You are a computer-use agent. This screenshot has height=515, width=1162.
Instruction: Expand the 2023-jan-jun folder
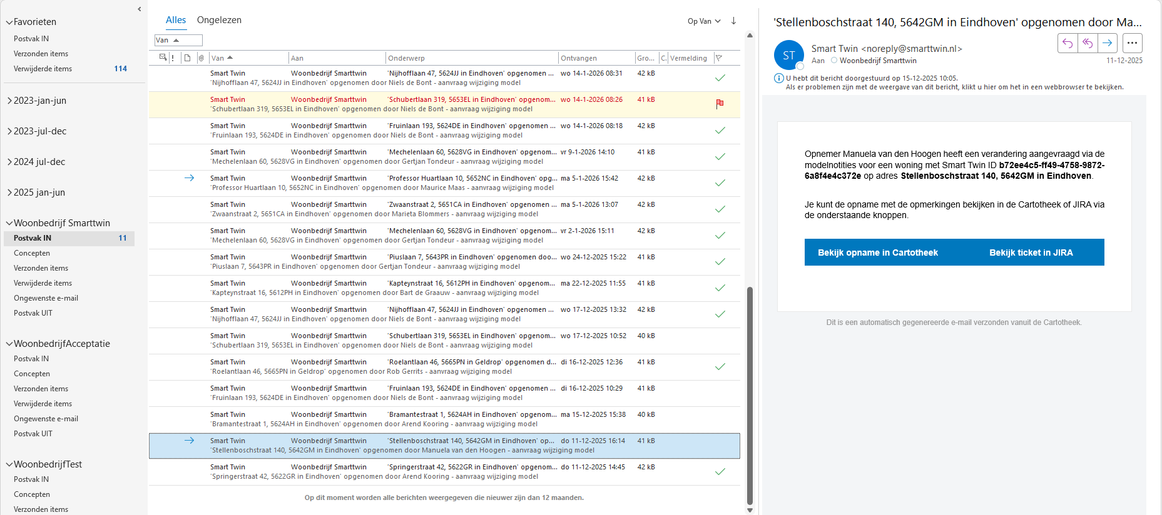pos(10,101)
